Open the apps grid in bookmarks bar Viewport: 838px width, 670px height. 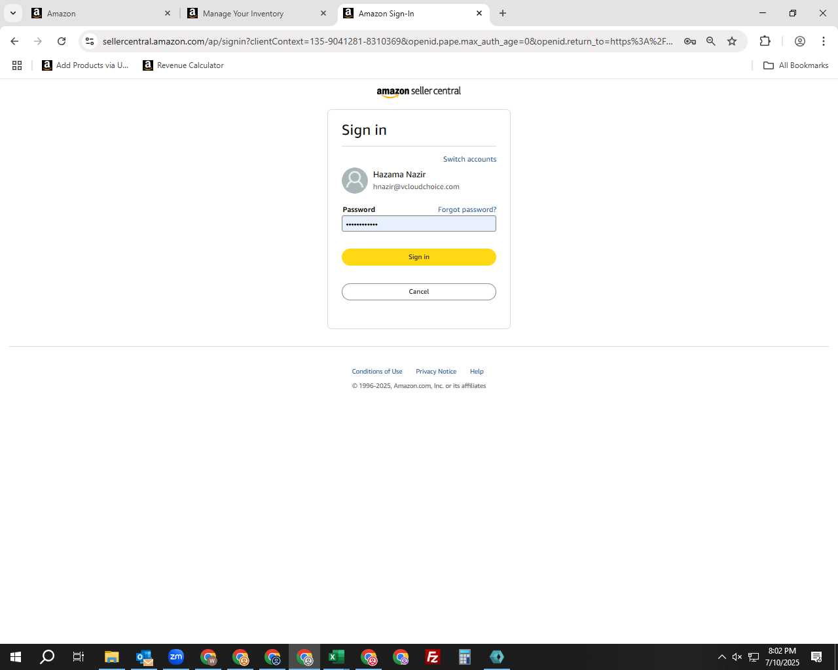point(17,65)
